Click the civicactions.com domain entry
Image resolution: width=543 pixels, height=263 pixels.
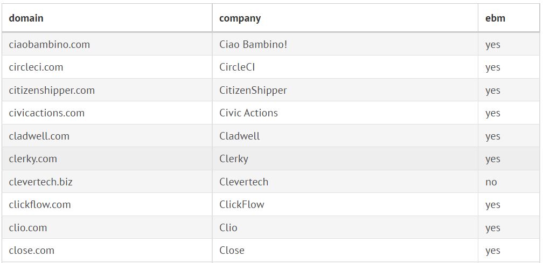point(47,113)
